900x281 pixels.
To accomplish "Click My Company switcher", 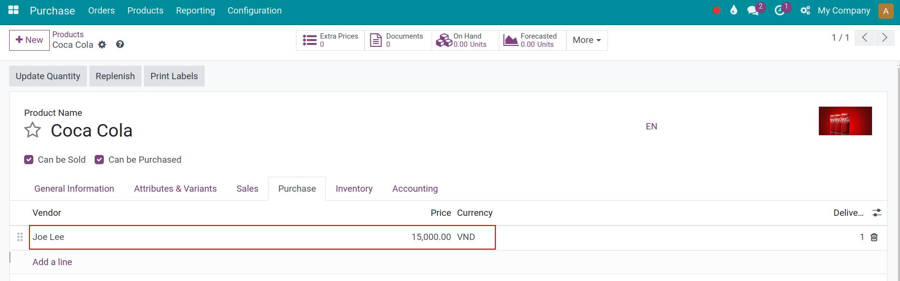I will (x=844, y=11).
